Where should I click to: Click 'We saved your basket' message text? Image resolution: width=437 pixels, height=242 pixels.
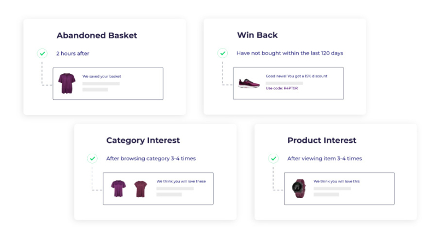102,76
